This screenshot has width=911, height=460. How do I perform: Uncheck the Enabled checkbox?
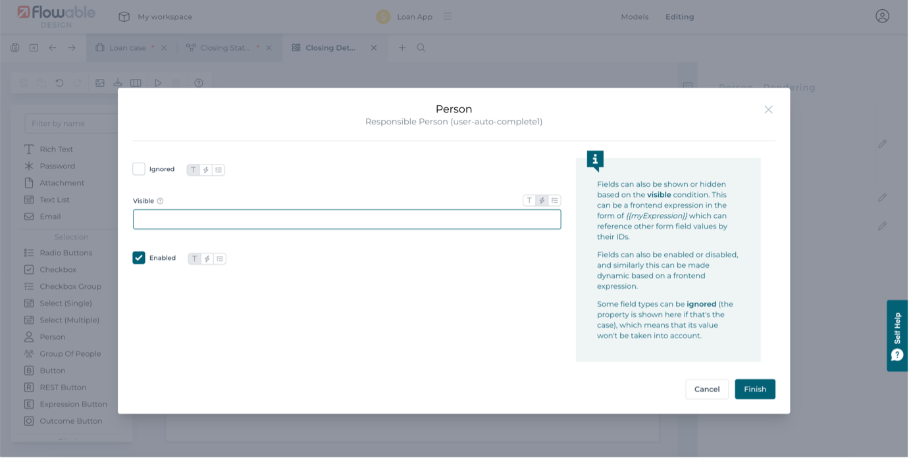coord(139,258)
